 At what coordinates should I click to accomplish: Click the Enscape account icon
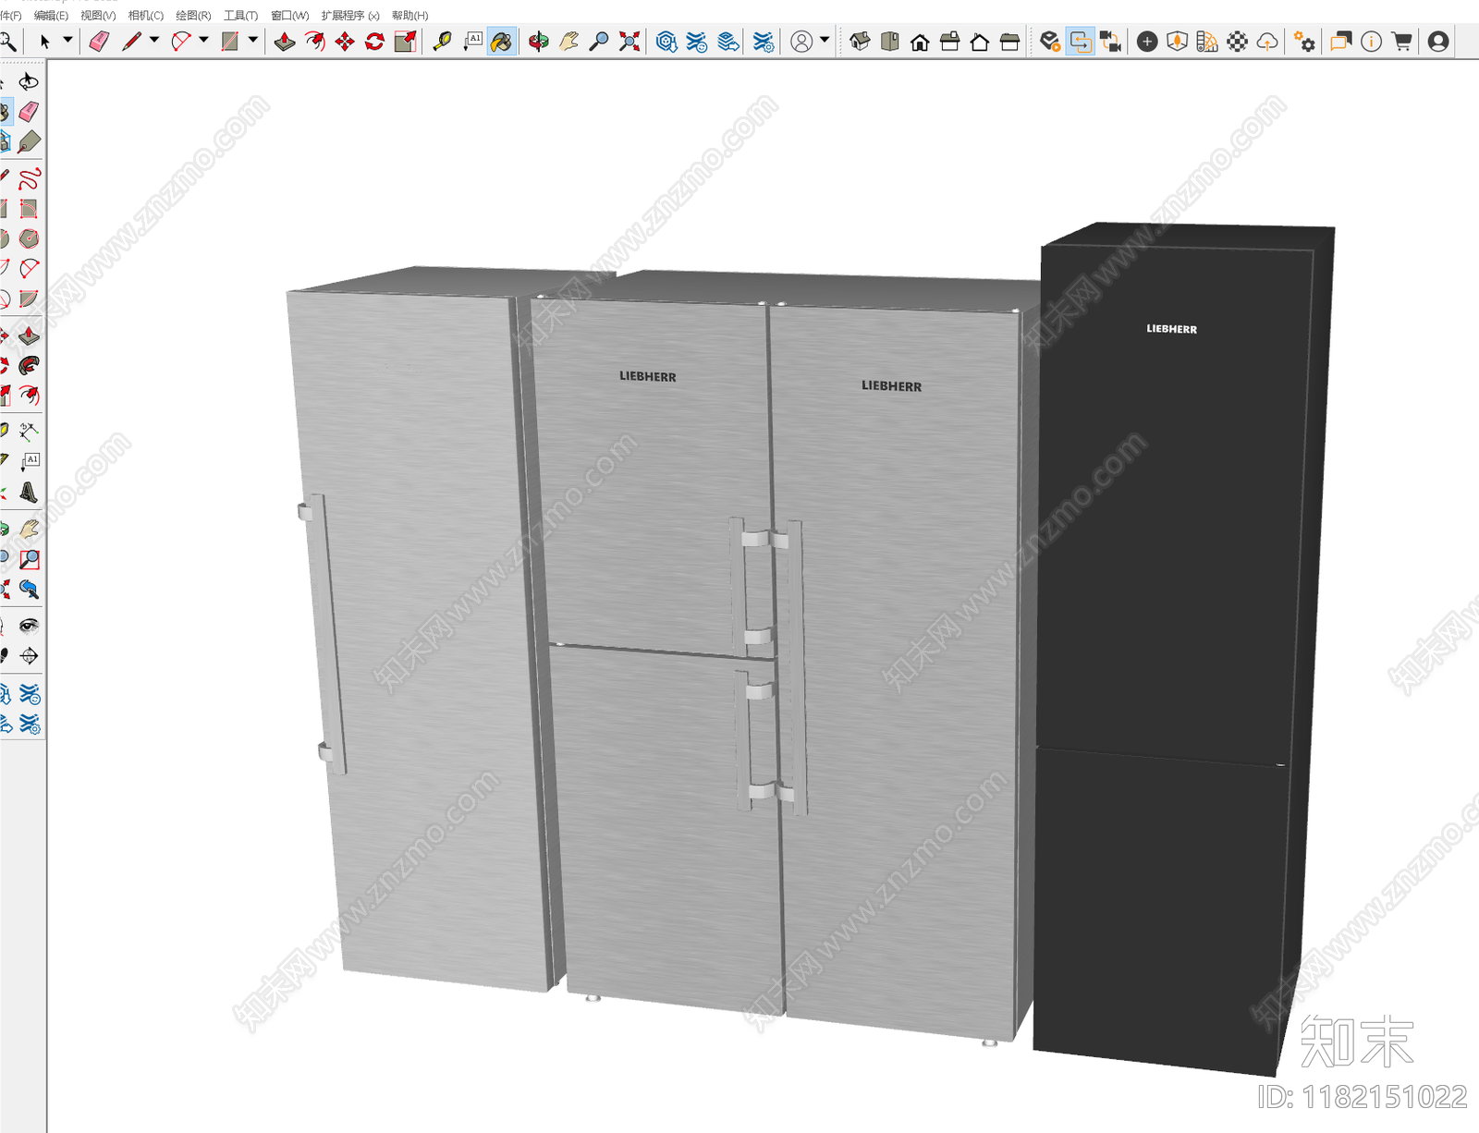coord(1438,42)
